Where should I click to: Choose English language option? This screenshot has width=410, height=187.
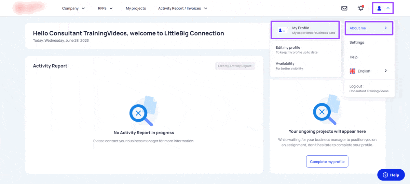364,71
